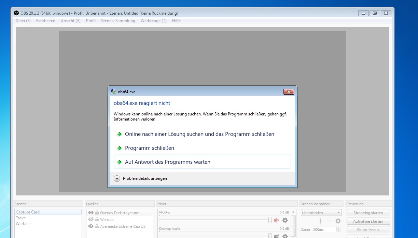The image size is (418, 238).
Task: Click the OBS logo in title bar
Action: pyautogui.click(x=16, y=13)
